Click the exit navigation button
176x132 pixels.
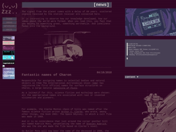tap(9, 30)
